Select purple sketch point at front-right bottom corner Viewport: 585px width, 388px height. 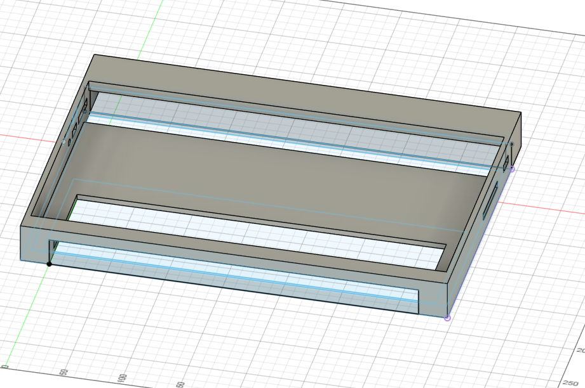pyautogui.click(x=447, y=318)
